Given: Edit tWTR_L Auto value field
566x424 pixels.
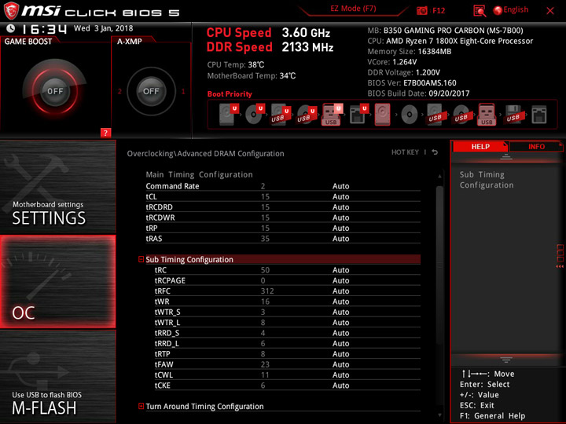Looking at the screenshot, I should pyautogui.click(x=340, y=322).
